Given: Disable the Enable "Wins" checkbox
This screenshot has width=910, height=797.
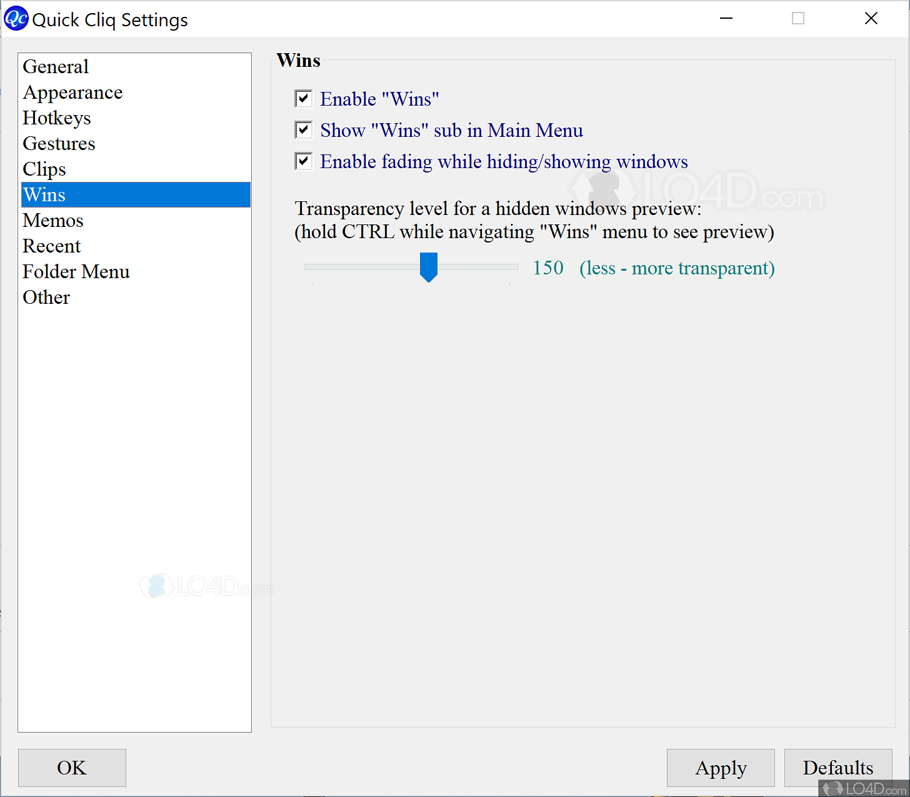Looking at the screenshot, I should [x=303, y=98].
